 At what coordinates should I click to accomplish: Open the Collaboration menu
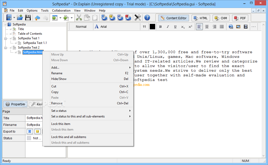click(x=61, y=11)
